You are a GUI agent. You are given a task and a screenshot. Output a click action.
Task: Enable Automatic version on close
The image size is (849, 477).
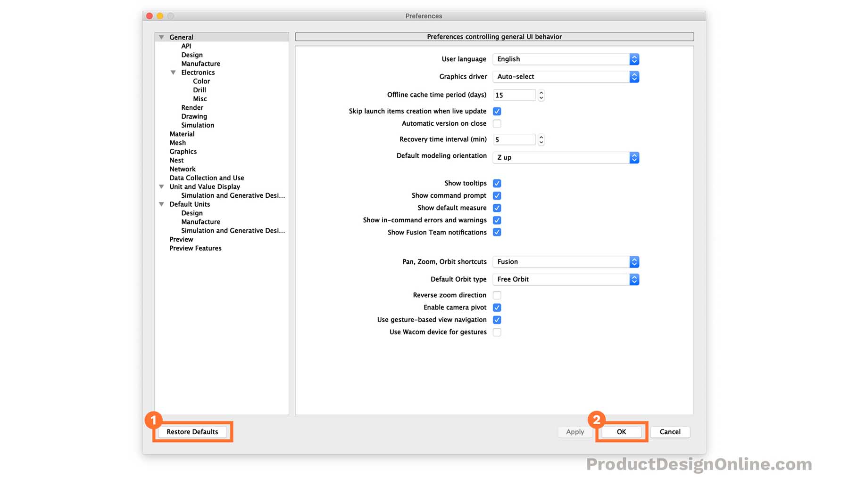497,123
